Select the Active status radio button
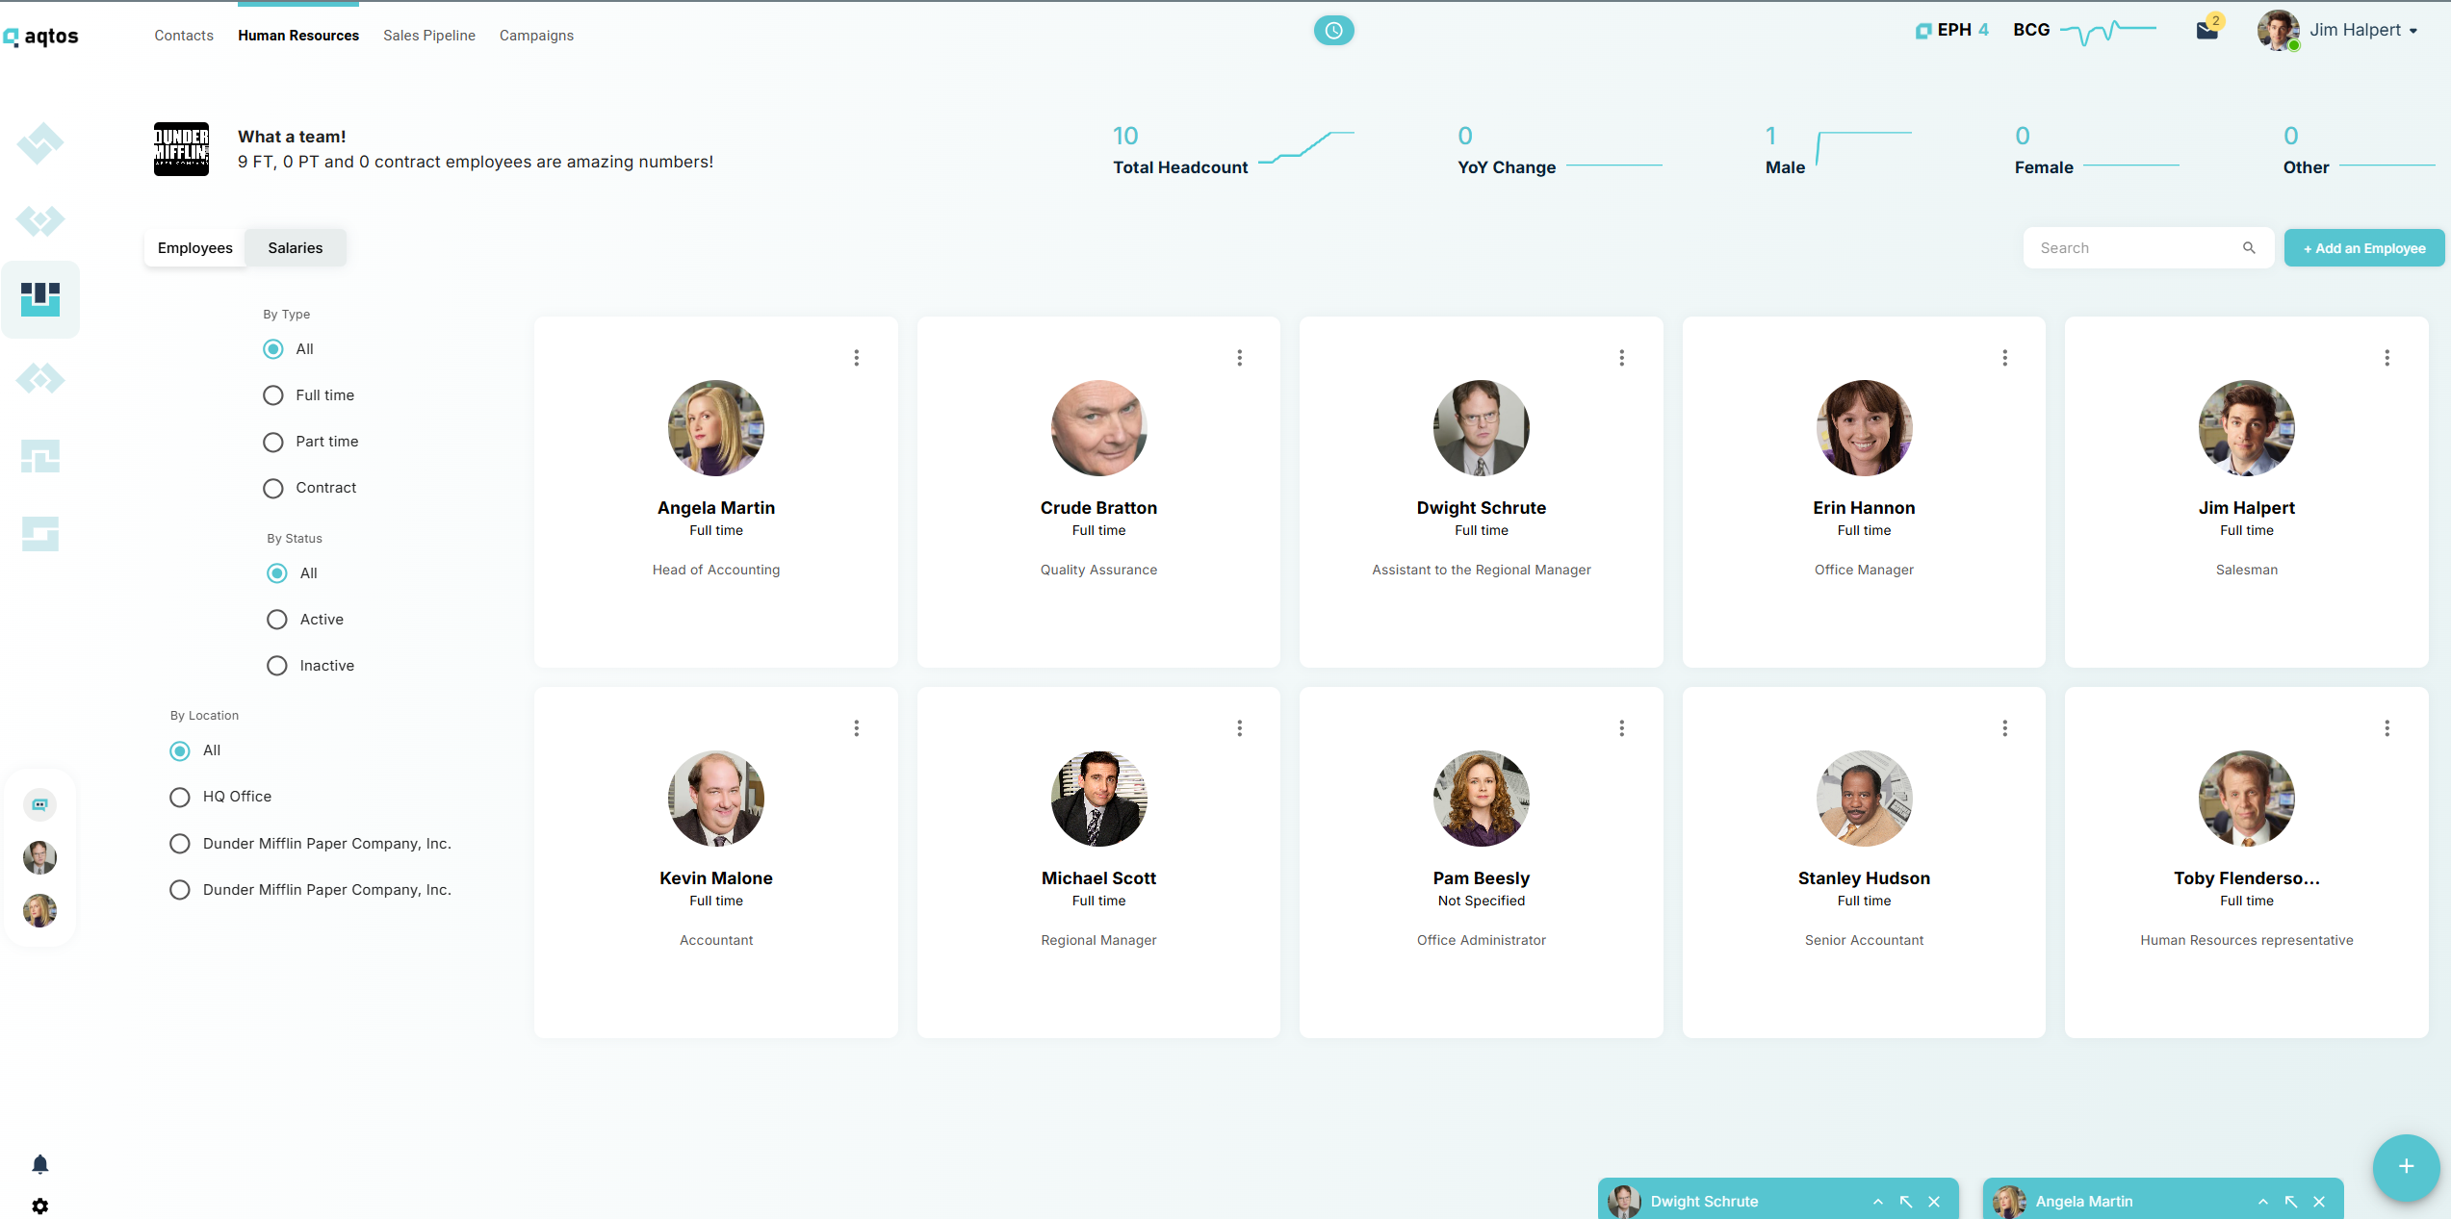This screenshot has width=2451, height=1219. point(277,620)
